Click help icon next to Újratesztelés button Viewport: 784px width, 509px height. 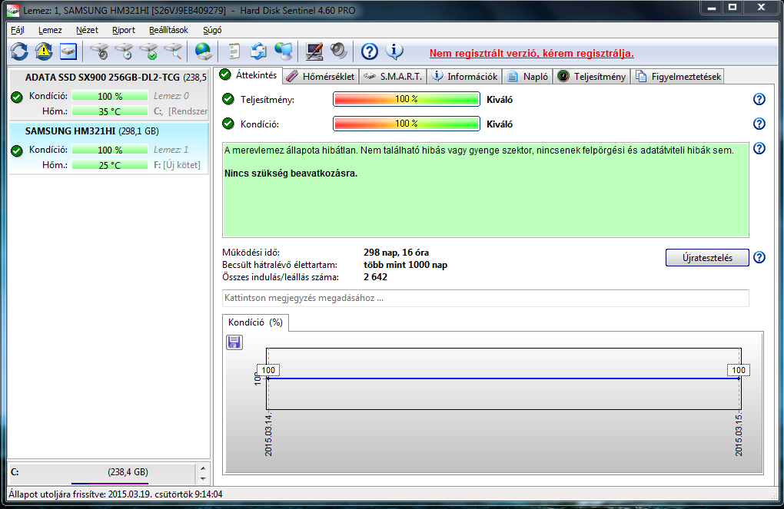[759, 258]
